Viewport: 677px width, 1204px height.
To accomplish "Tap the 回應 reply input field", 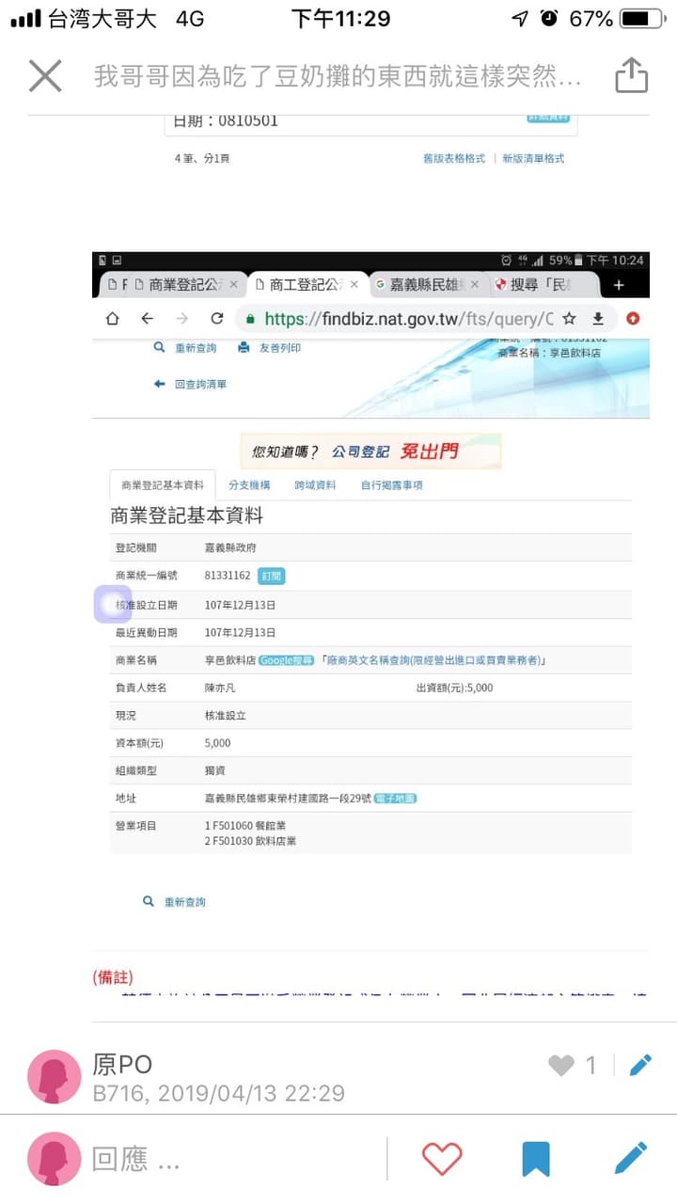I will tap(235, 1159).
